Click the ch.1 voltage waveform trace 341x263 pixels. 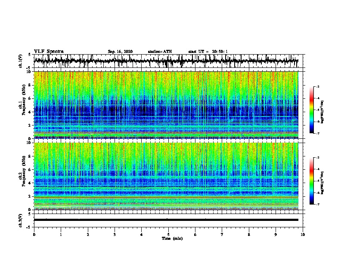[x=166, y=61]
